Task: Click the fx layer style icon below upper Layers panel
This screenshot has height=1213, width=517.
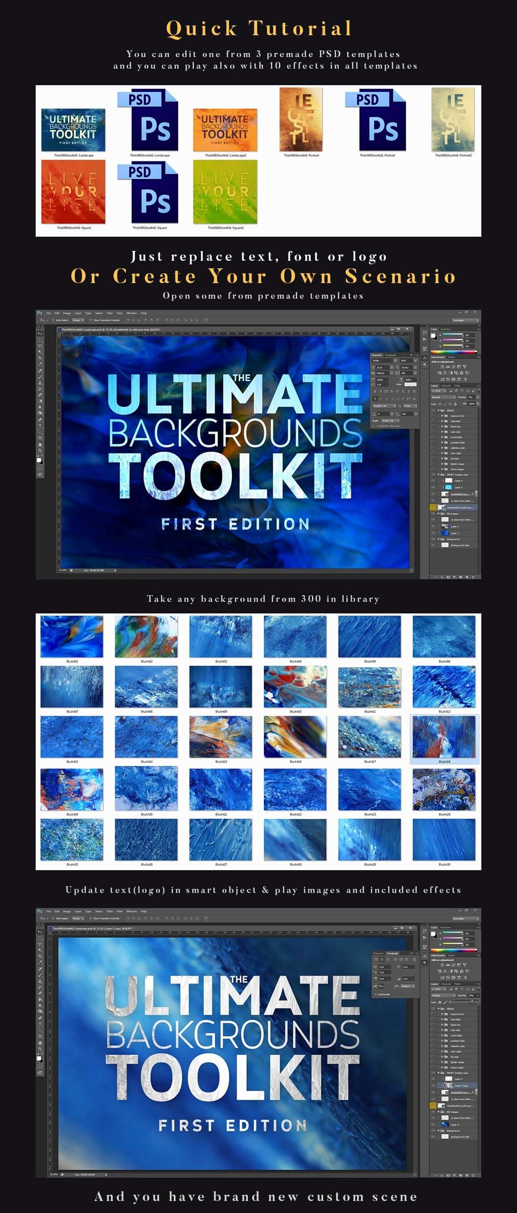Action: (442, 577)
